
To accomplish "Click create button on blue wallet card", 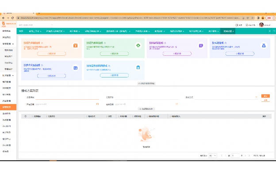I will pyautogui.click(x=51, y=76).
